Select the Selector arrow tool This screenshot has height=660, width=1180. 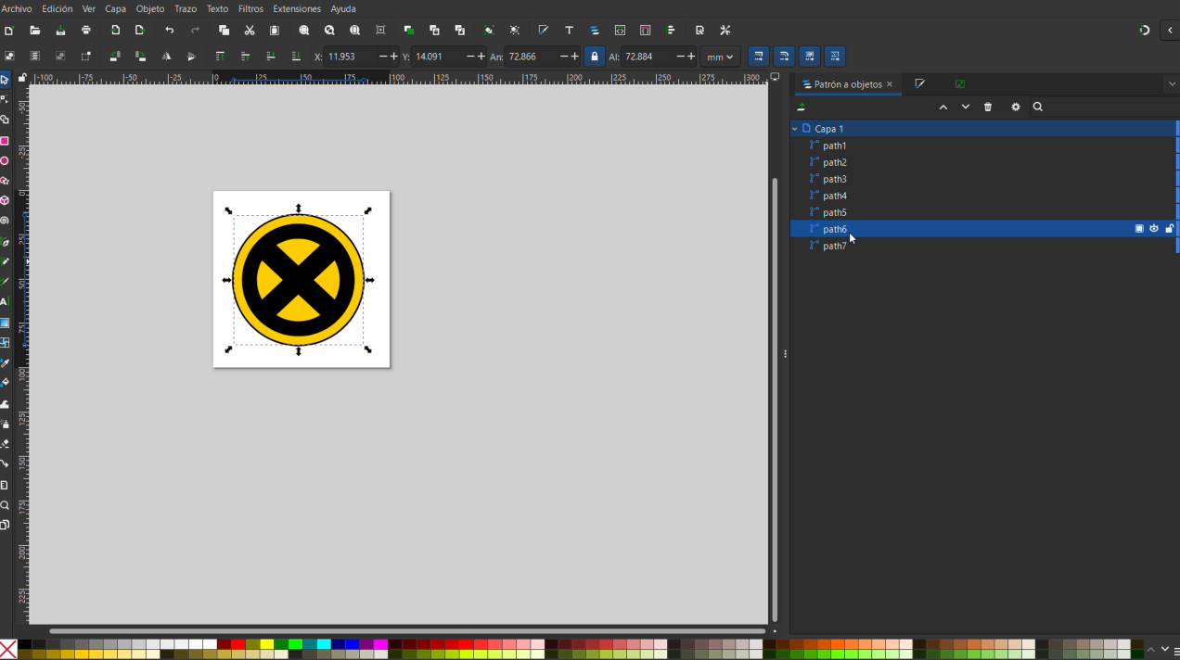coord(5,80)
